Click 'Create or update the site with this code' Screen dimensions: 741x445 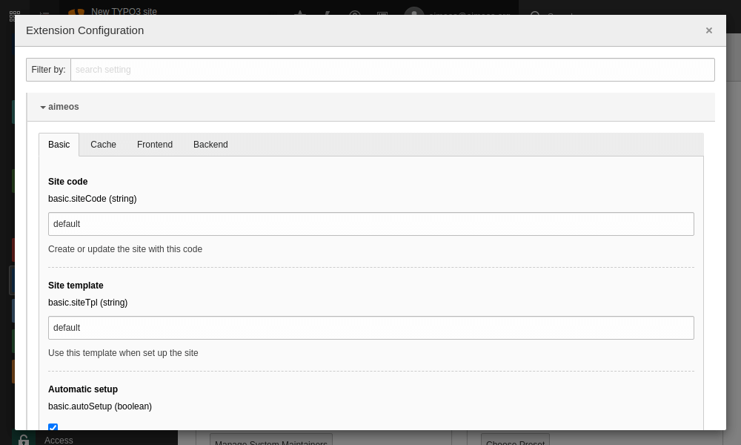click(x=125, y=249)
